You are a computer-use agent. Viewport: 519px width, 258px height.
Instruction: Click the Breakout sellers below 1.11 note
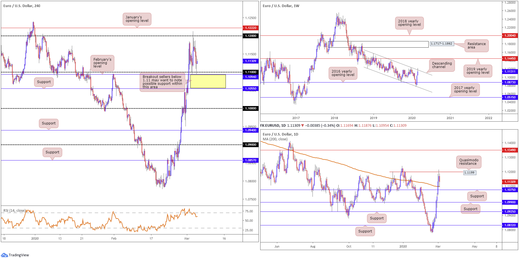[162, 82]
